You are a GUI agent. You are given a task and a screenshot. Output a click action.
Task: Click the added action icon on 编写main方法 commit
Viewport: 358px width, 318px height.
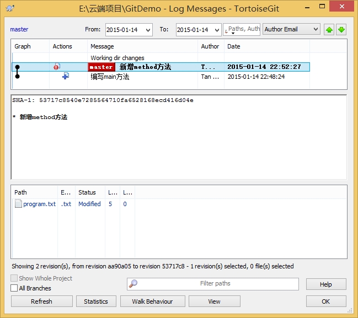pos(65,77)
